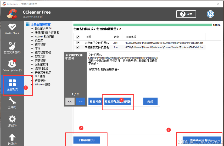Open the Tools (工具) section
Viewport: 224px width, 146px height.
point(12,103)
